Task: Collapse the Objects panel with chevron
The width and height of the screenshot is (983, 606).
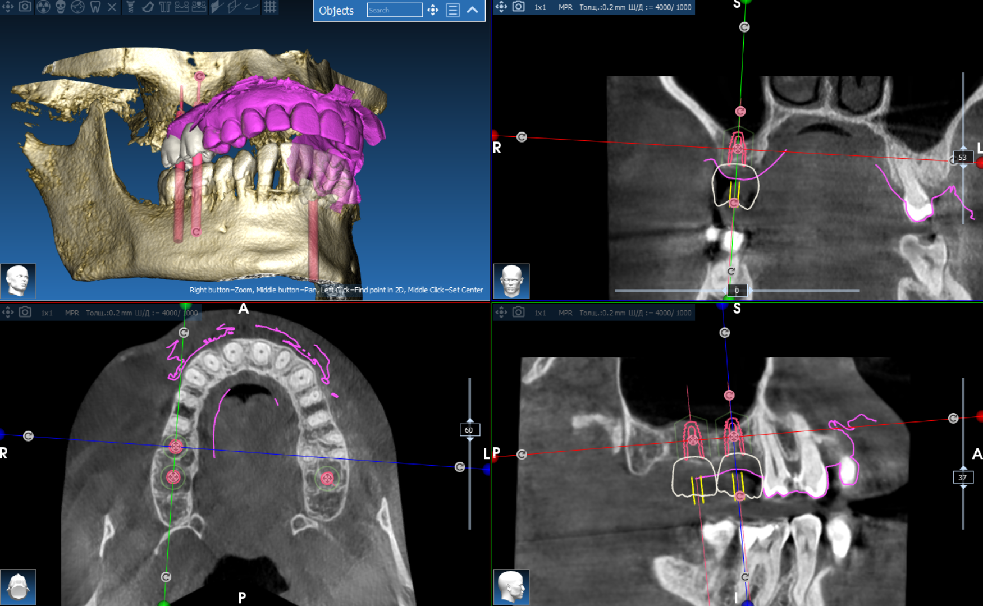Action: tap(473, 10)
